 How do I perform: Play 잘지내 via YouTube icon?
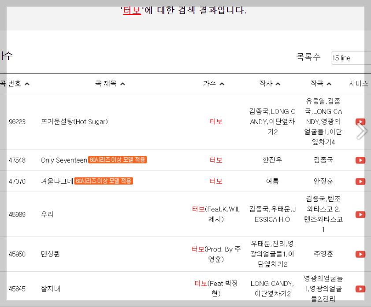coord(360,289)
